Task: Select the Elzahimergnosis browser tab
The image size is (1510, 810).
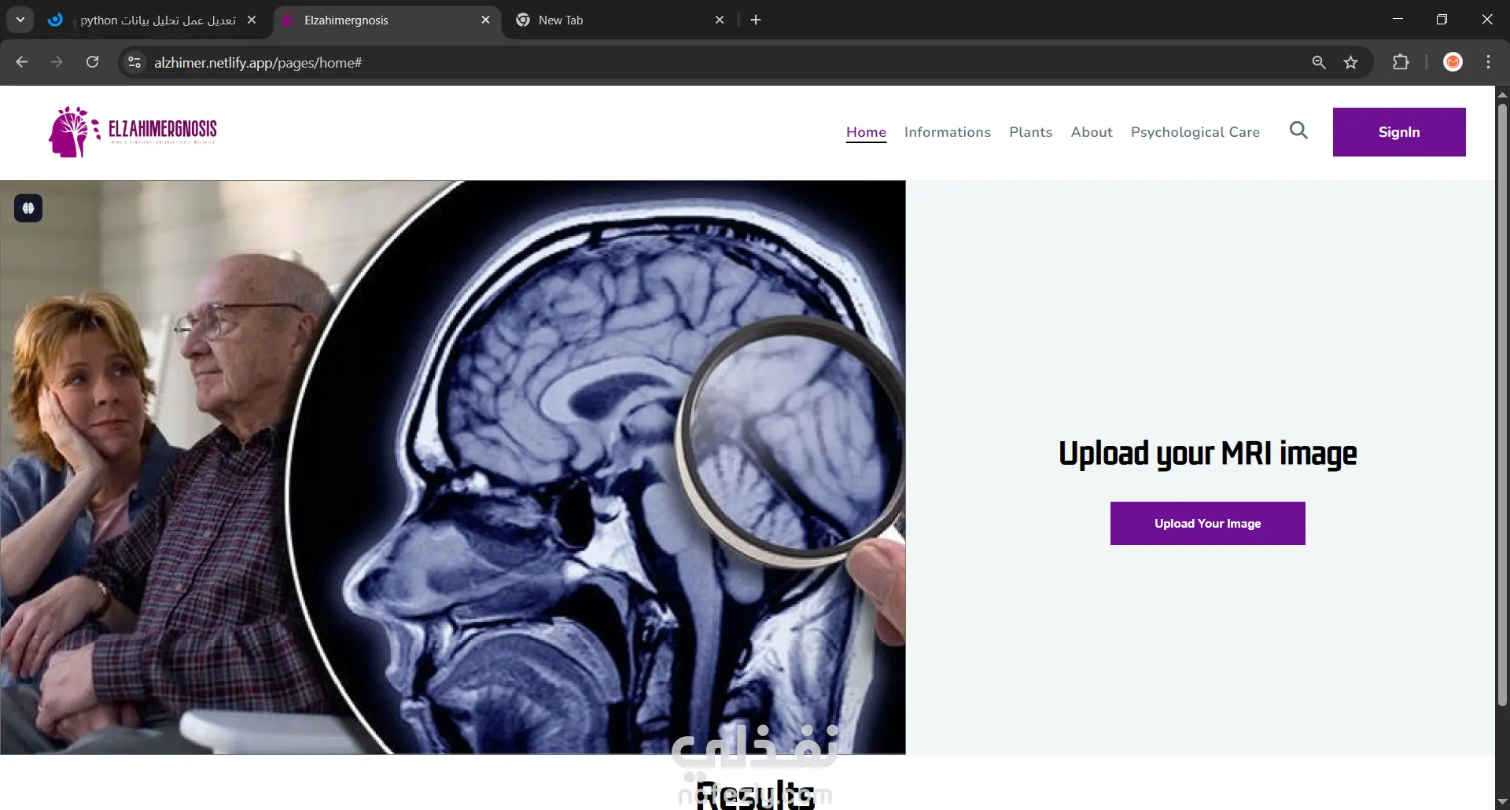Action: [387, 20]
